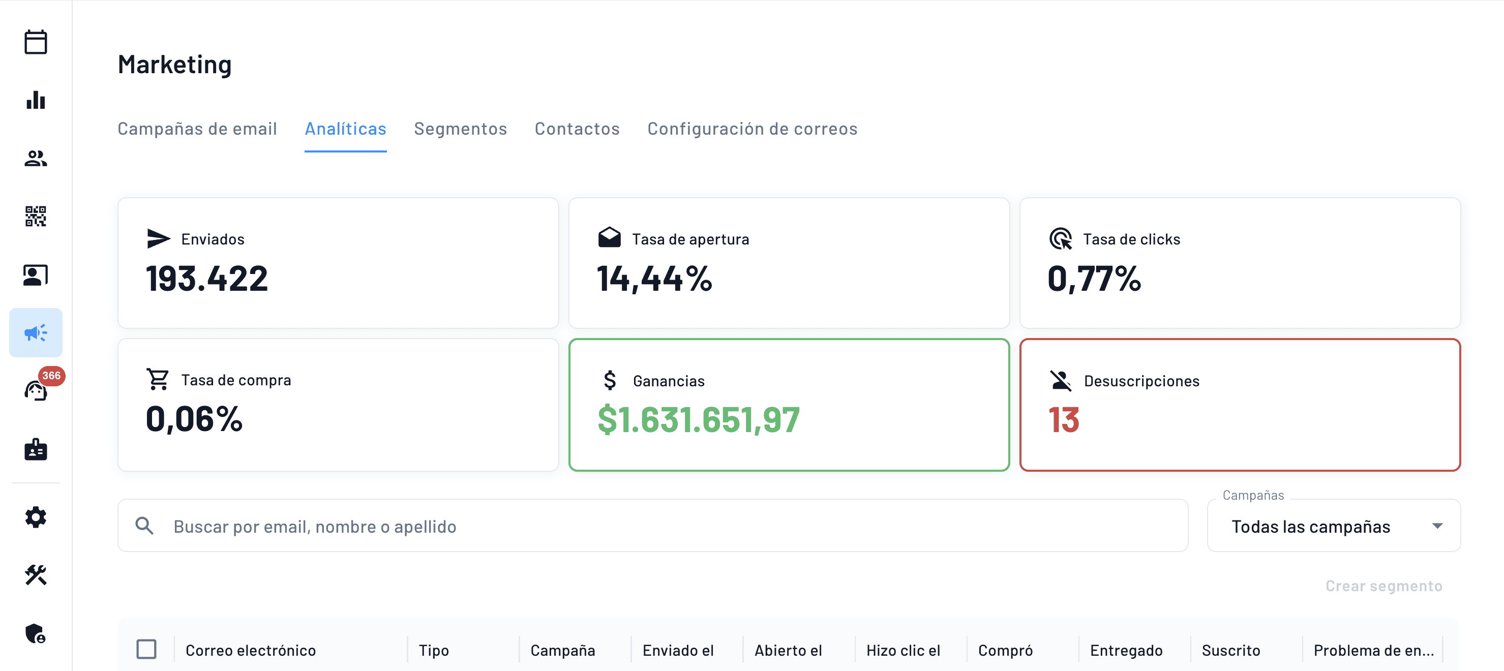Switch to the Contactos tab
The width and height of the screenshot is (1504, 671).
[x=577, y=129]
